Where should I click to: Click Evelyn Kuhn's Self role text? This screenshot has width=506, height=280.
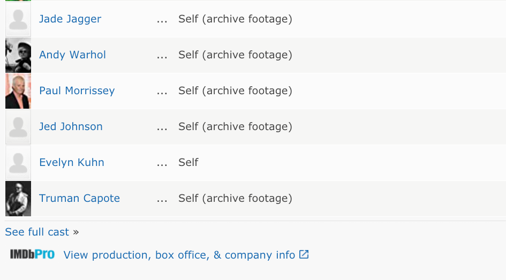click(x=188, y=162)
